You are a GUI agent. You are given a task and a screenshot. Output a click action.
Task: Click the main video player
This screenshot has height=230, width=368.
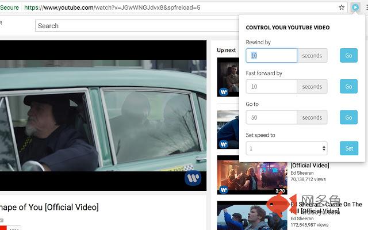[x=103, y=115]
